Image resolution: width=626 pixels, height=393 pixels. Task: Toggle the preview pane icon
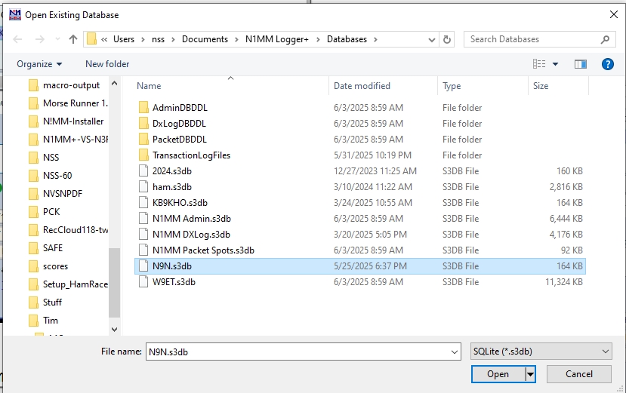pyautogui.click(x=581, y=64)
